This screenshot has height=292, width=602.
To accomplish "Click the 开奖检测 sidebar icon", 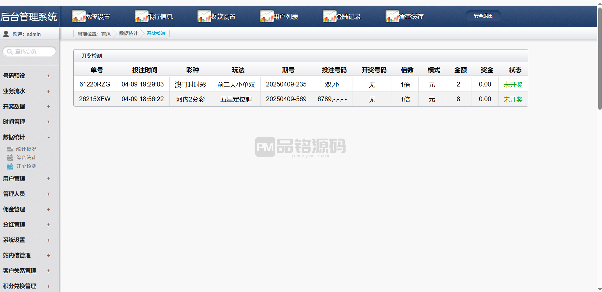I will 10,166.
